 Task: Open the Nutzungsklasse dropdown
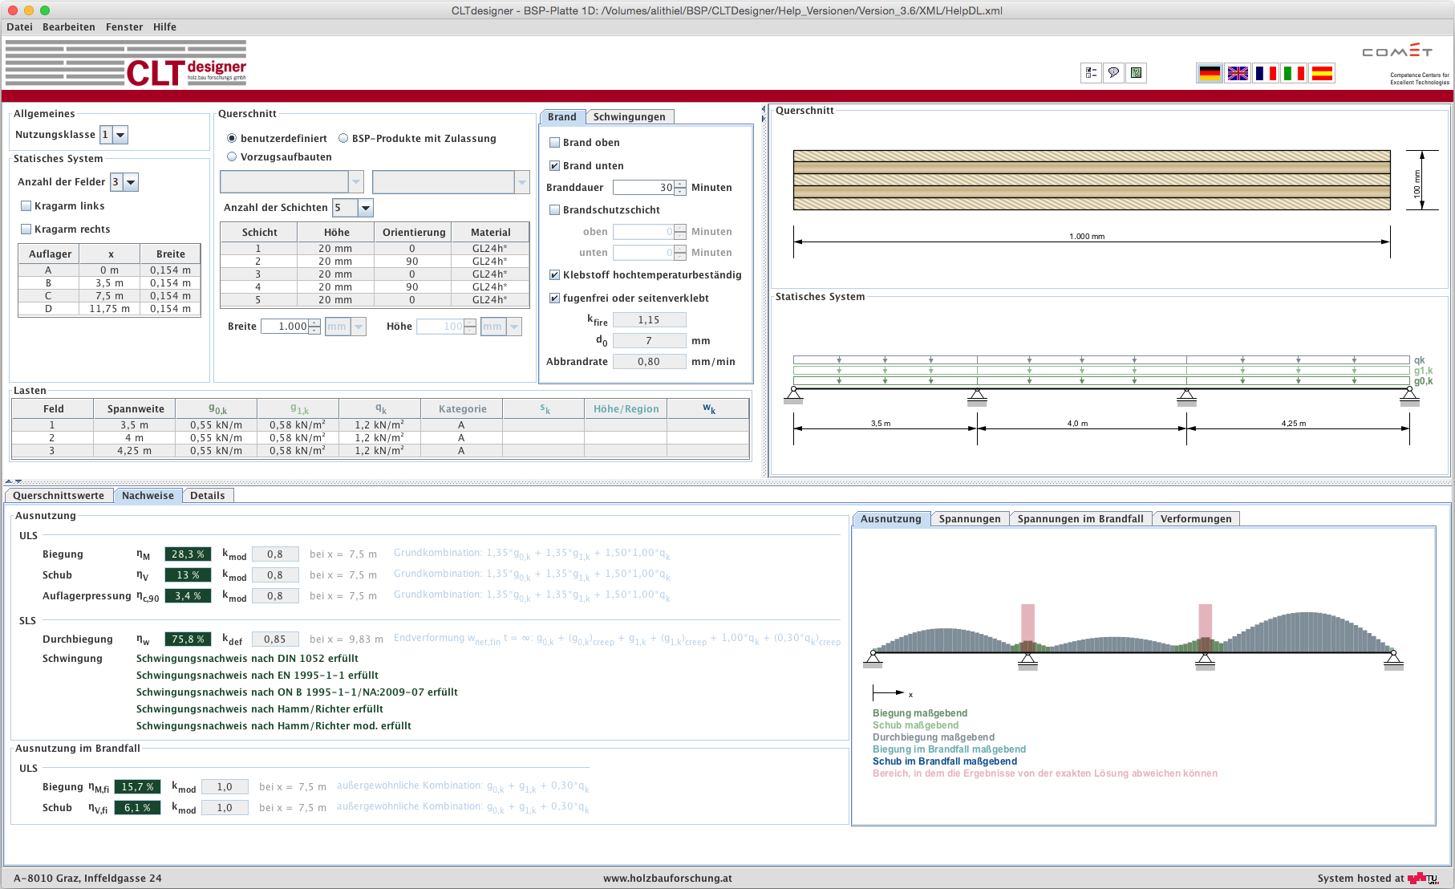[120, 135]
